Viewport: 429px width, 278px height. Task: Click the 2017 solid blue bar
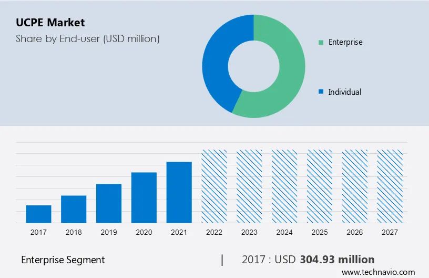pyautogui.click(x=38, y=214)
